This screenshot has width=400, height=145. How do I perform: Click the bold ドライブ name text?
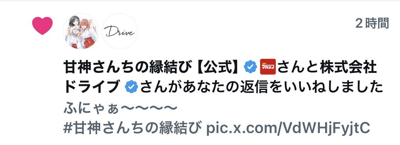point(92,87)
